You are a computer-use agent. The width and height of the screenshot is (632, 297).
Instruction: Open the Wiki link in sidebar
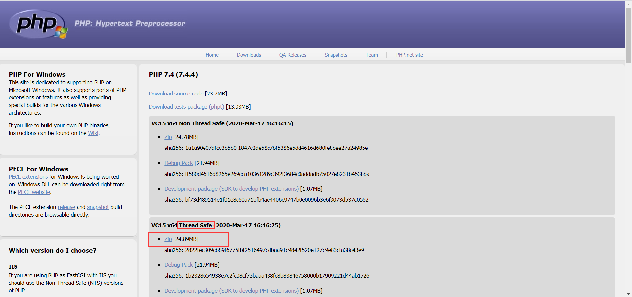(x=93, y=133)
